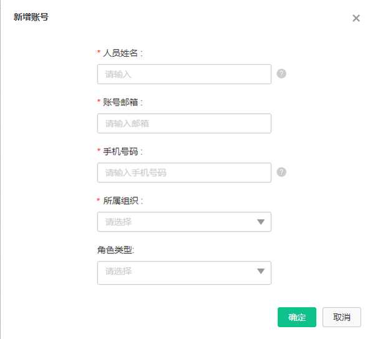Open the 角色类型 select box

[x=184, y=273]
